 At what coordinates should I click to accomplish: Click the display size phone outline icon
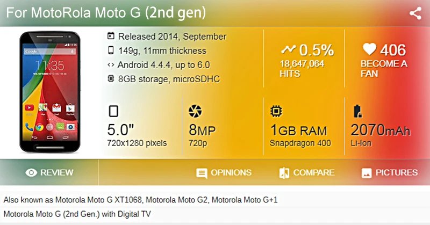[x=113, y=112]
